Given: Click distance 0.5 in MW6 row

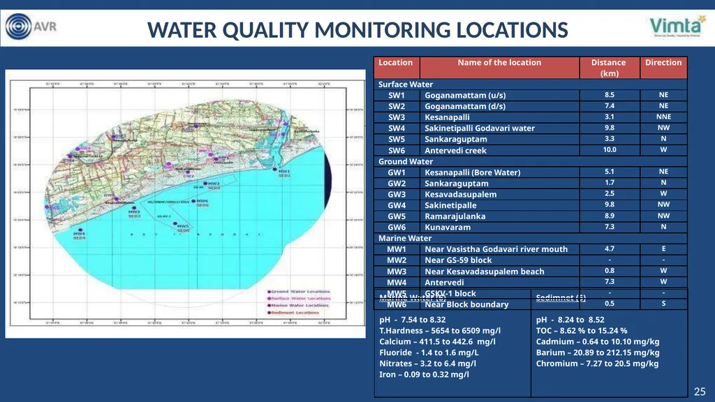Looking at the screenshot, I should (x=609, y=304).
